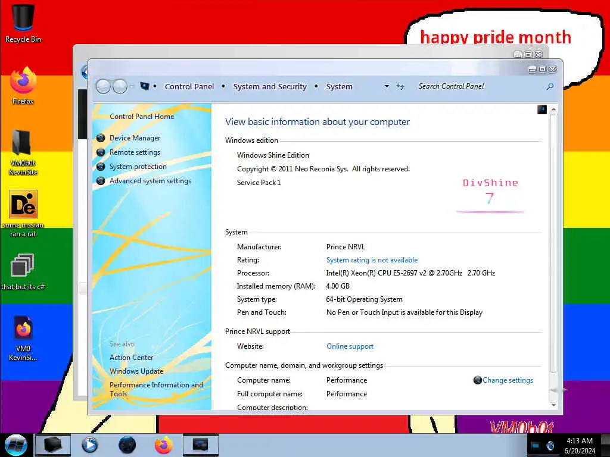Click the Show desktop strip beside the clock
This screenshot has width=610, height=457.
point(606,445)
